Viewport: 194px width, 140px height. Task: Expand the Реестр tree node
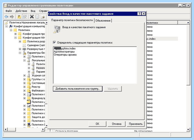coord(24,87)
